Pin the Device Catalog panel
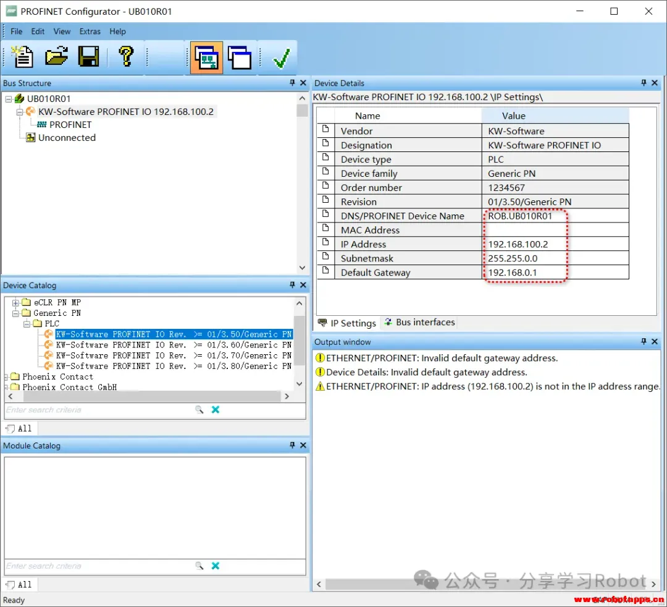The height and width of the screenshot is (607, 667). pyautogui.click(x=292, y=285)
